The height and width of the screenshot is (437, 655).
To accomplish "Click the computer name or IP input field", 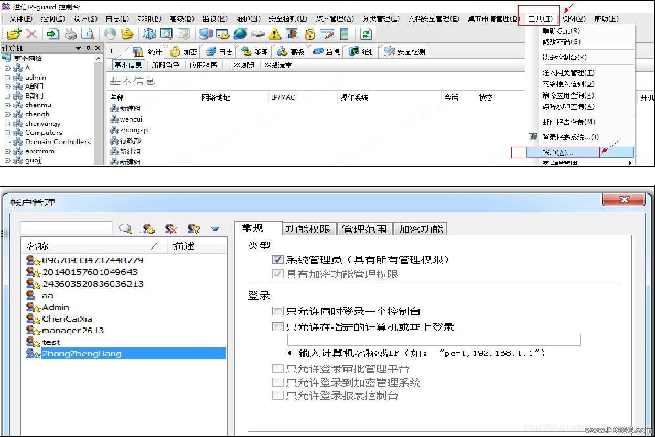I will [434, 340].
